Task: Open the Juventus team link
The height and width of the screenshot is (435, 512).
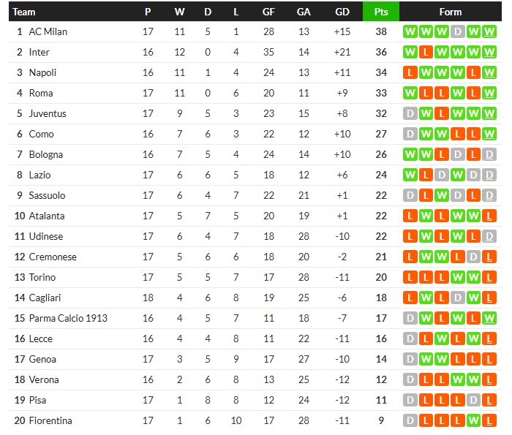Action: tap(48, 114)
